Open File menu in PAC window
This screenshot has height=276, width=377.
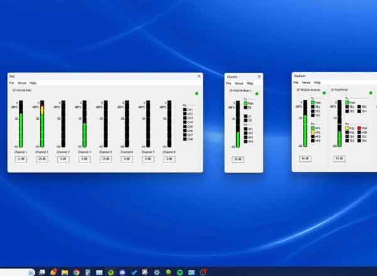tap(11, 83)
